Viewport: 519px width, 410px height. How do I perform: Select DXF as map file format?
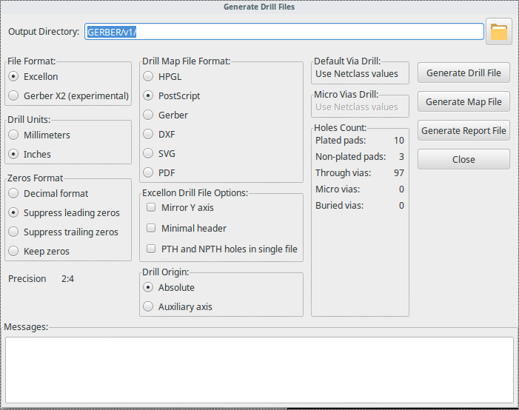[149, 134]
